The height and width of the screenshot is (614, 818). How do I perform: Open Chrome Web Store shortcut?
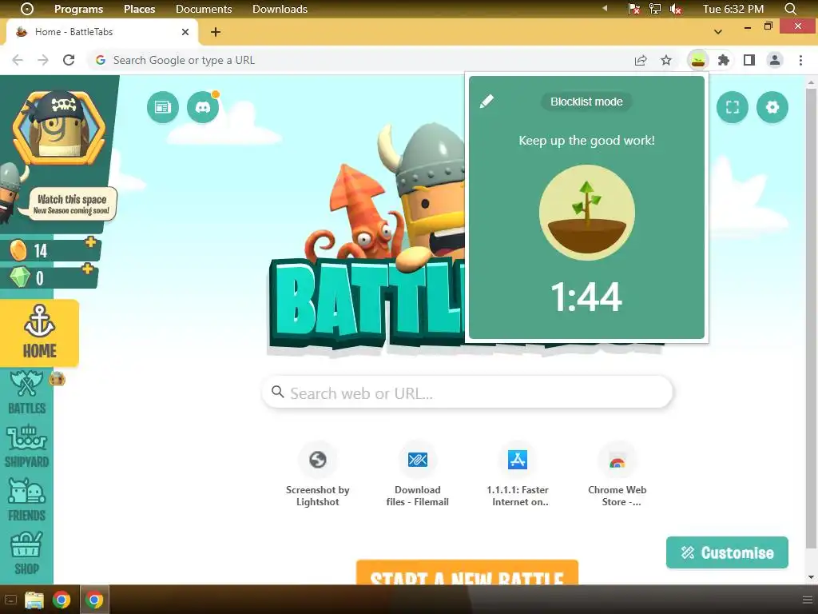point(617,476)
